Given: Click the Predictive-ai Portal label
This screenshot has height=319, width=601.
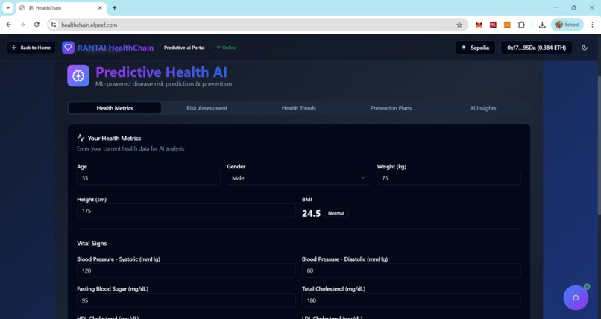Looking at the screenshot, I should (184, 48).
